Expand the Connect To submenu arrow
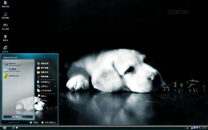Screen dimensions: 208x130 click(55, 86)
